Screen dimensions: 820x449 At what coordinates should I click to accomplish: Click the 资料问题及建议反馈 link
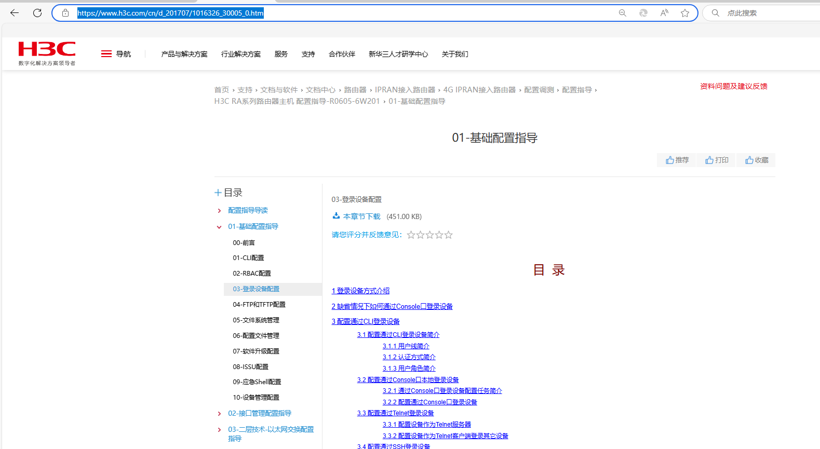[x=734, y=86]
